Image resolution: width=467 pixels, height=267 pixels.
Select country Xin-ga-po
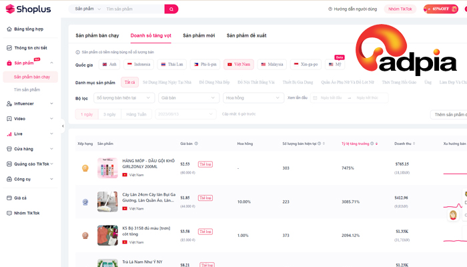pyautogui.click(x=306, y=64)
